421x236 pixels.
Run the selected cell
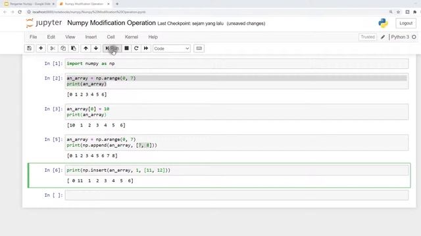click(x=112, y=49)
